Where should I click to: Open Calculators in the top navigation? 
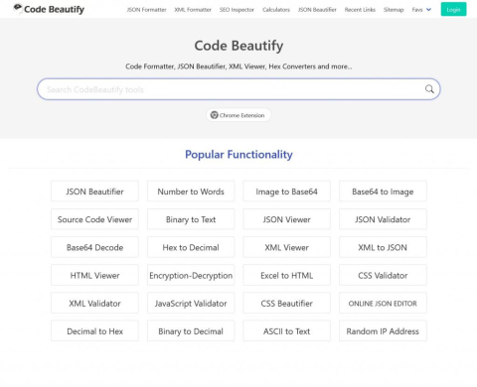coord(276,10)
